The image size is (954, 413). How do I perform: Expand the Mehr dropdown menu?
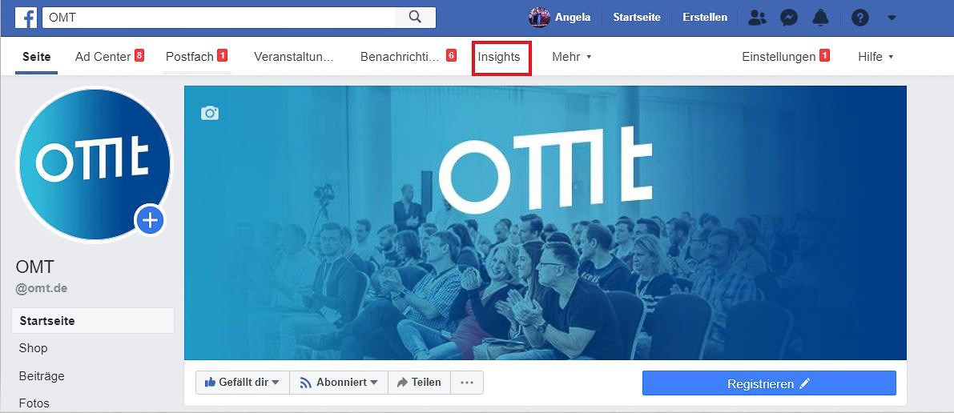pyautogui.click(x=571, y=57)
